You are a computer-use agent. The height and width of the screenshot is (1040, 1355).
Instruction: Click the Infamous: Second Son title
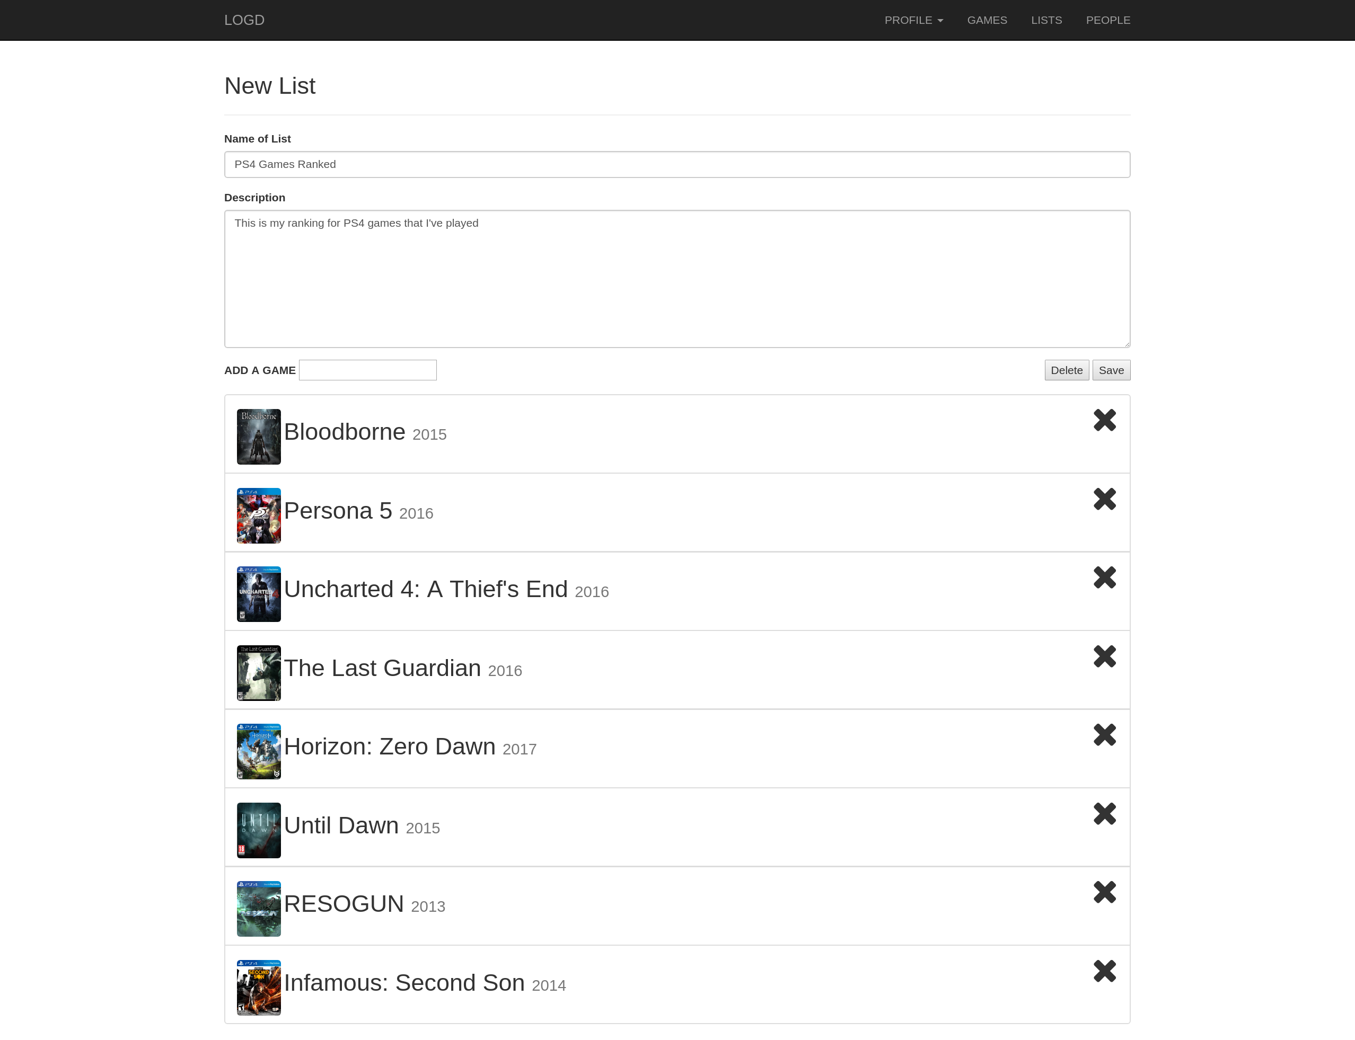click(404, 983)
